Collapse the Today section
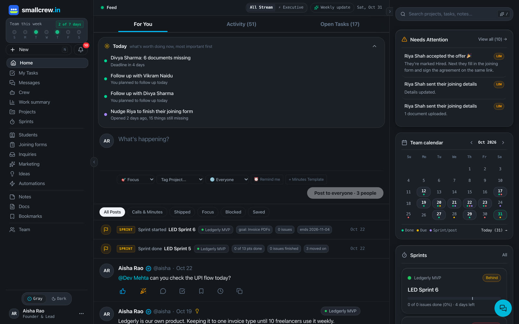 (374, 46)
